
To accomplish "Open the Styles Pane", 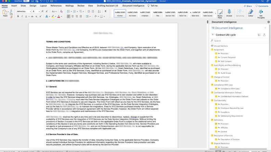I will point(220,13).
